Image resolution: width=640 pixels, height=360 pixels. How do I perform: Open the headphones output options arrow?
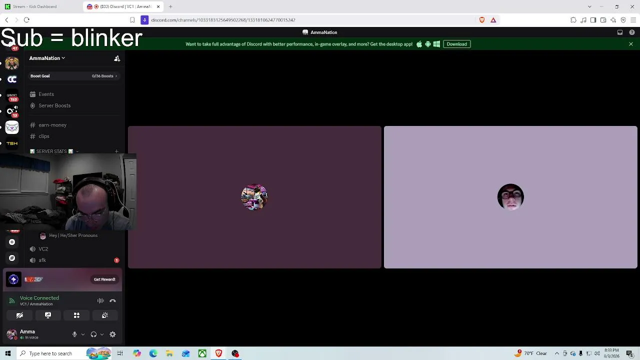101,334
